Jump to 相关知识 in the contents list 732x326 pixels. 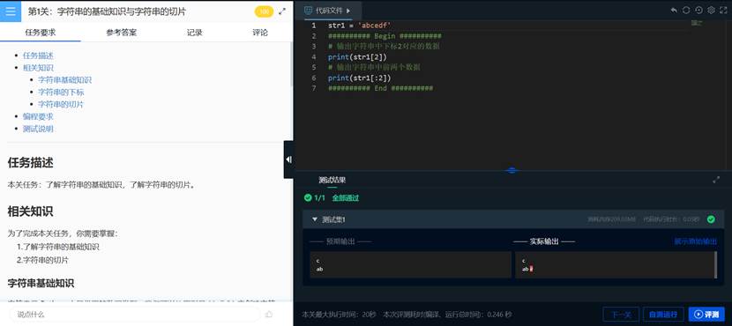pyautogui.click(x=38, y=68)
